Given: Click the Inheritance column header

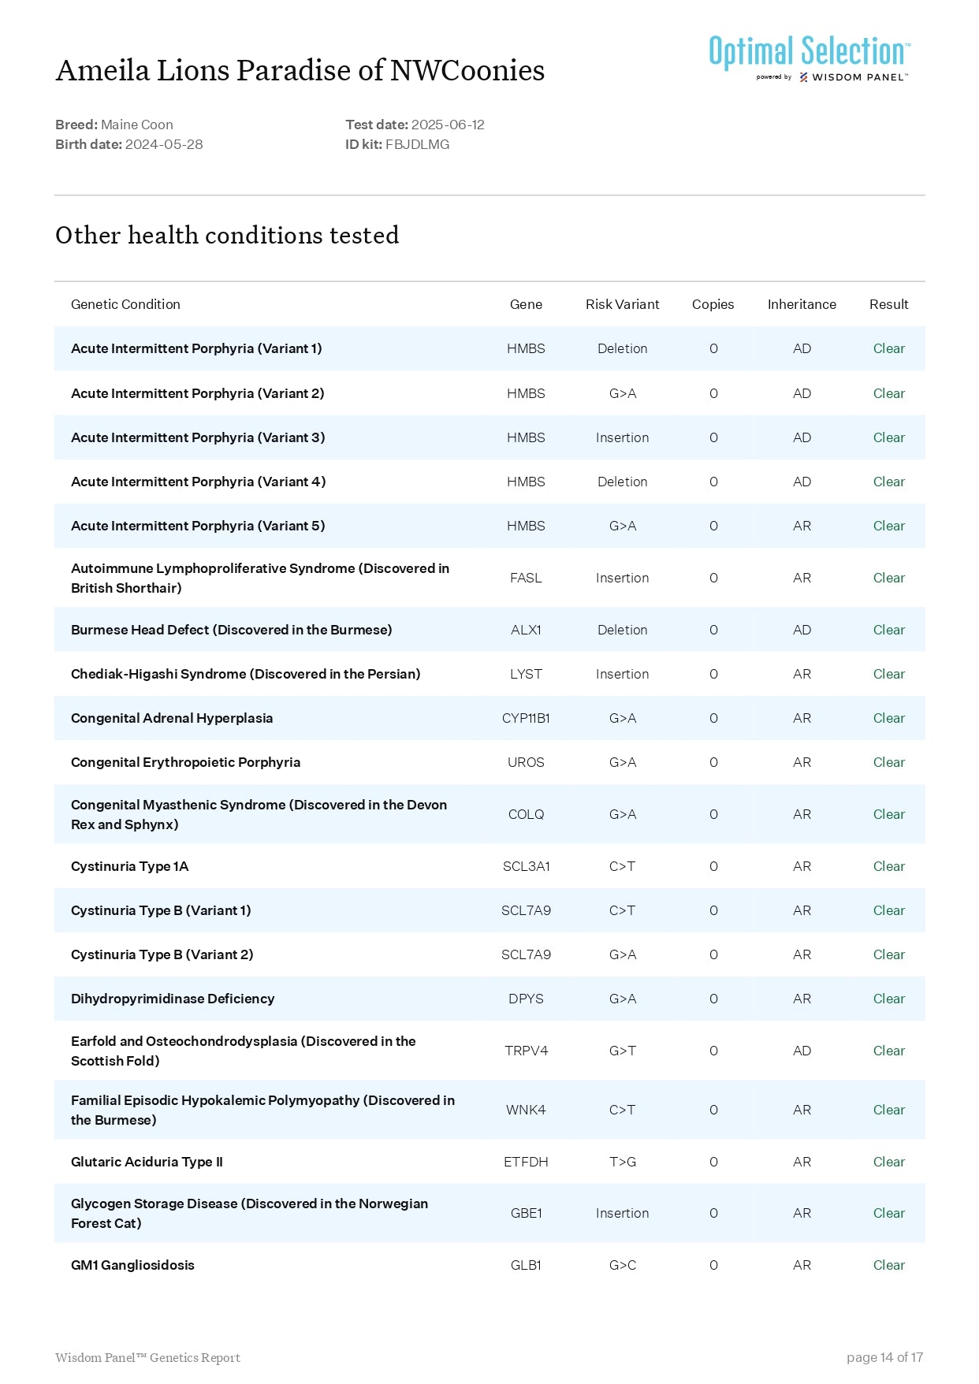Looking at the screenshot, I should pyautogui.click(x=801, y=304).
